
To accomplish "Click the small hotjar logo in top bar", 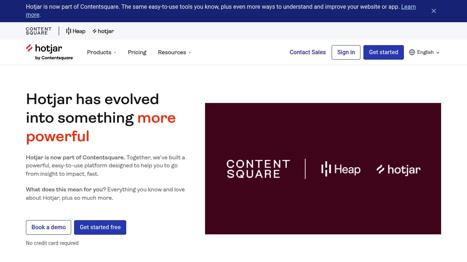I will pyautogui.click(x=103, y=31).
